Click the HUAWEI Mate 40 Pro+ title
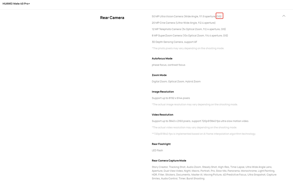The width and height of the screenshot is (293, 188). click(x=16, y=3)
